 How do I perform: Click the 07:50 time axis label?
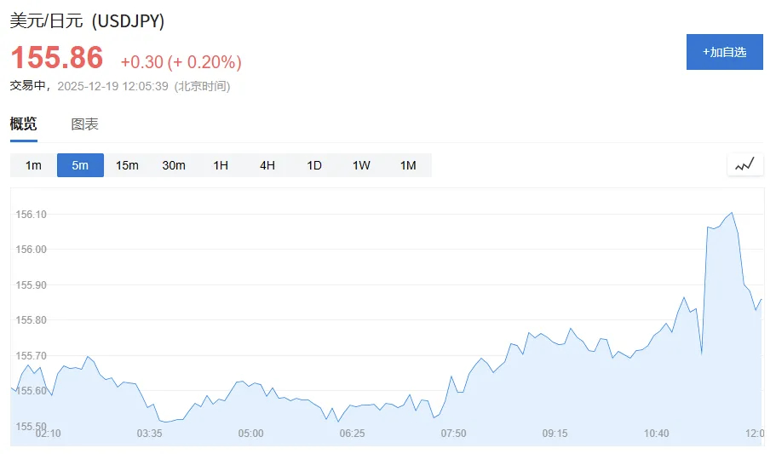(453, 434)
